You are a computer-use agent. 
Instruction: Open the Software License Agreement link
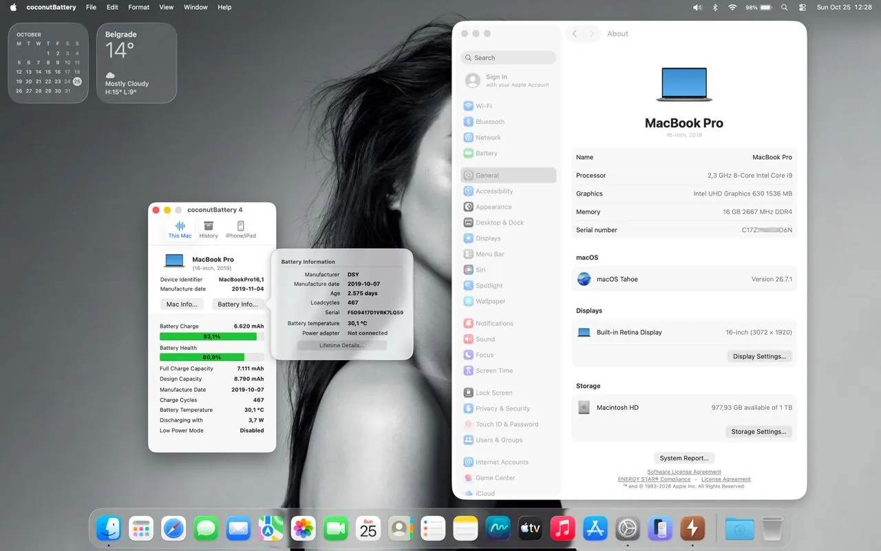pyautogui.click(x=684, y=472)
